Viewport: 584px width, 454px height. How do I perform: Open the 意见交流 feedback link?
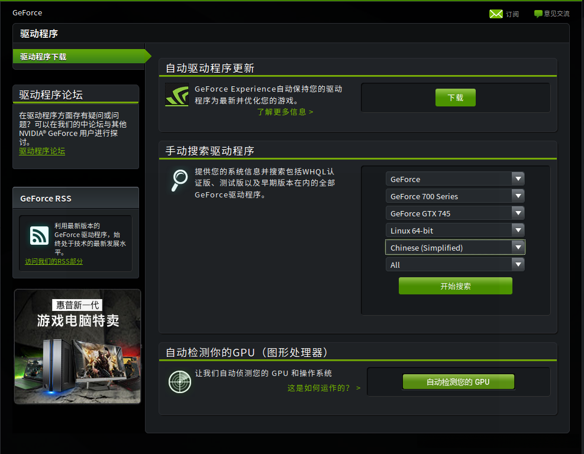556,14
